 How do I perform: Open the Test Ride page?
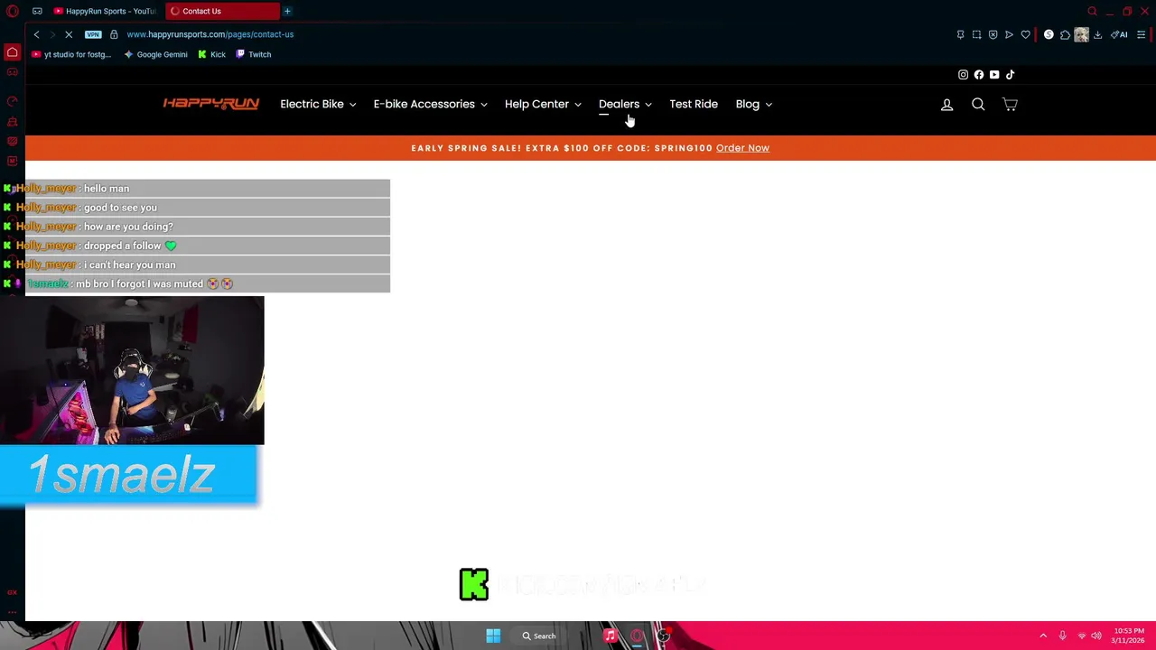coord(694,104)
